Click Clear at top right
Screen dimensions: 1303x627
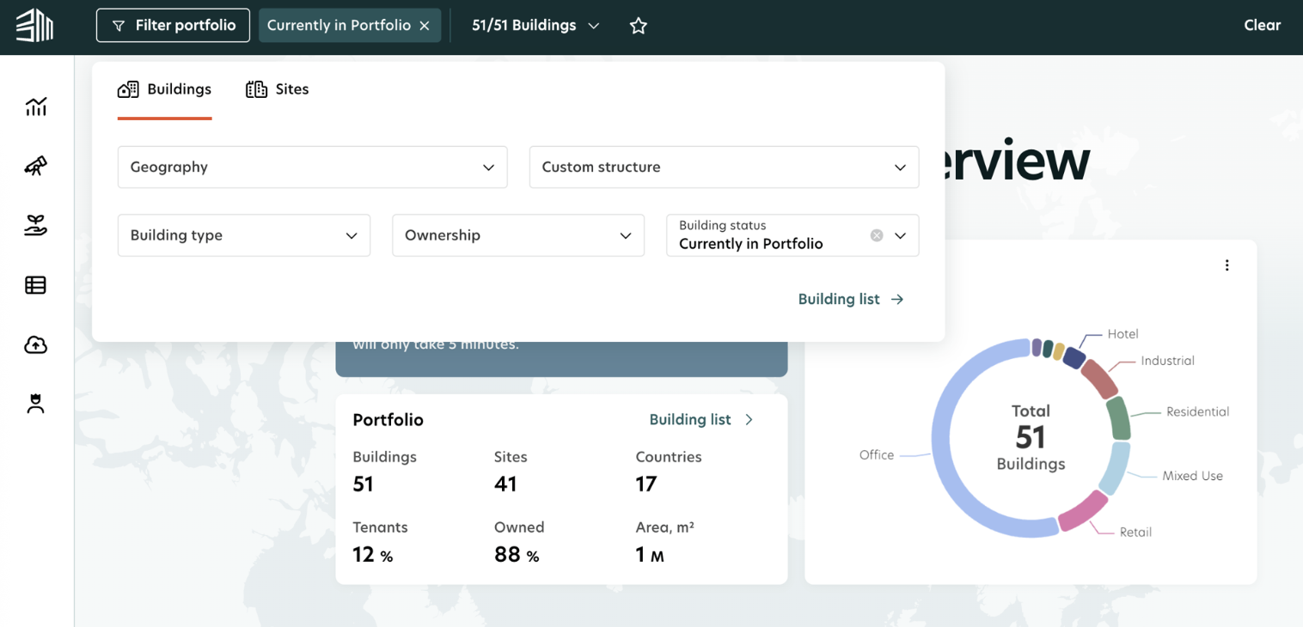point(1262,25)
